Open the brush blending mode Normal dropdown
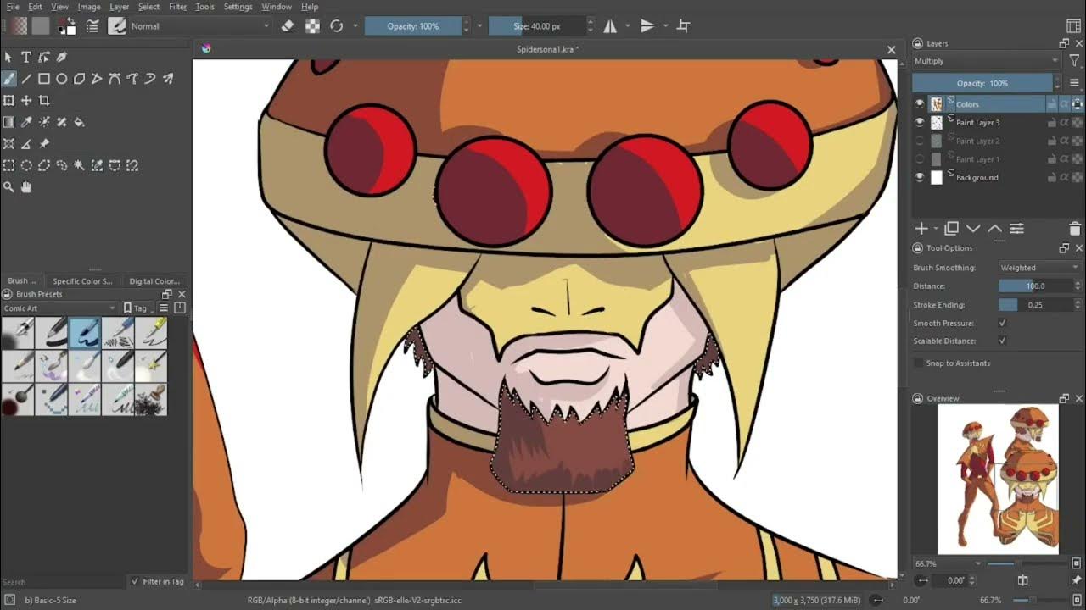Screen dimensions: 1086x610 tap(199, 26)
